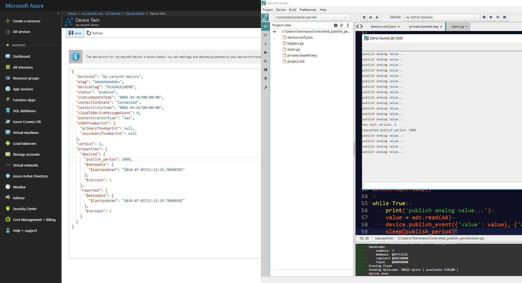Select the code view sidebar icon
Viewport: 522px width, 283px height.
(265, 26)
